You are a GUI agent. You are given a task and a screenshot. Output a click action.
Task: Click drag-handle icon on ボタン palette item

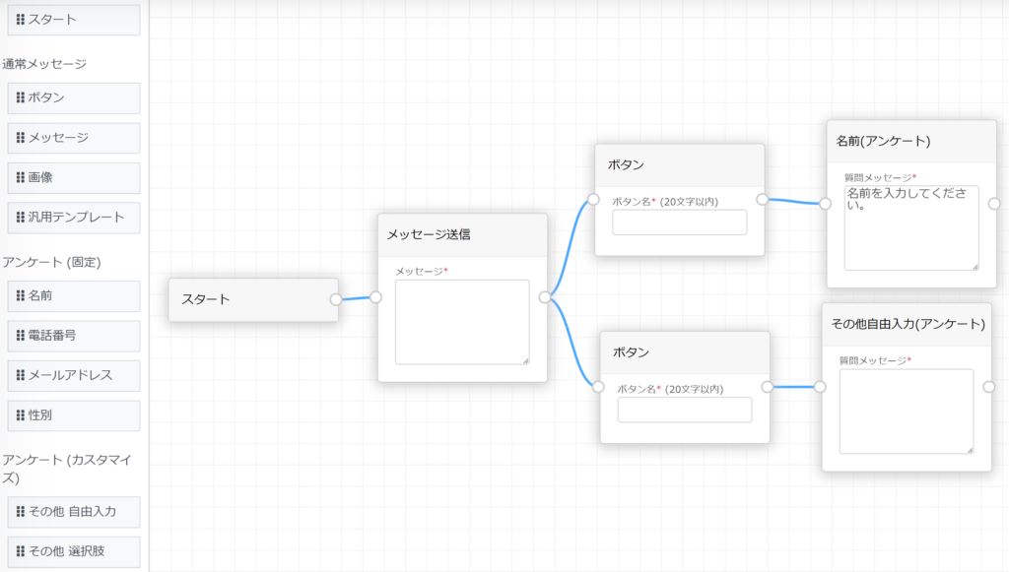tap(21, 97)
